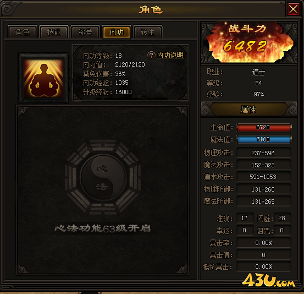Switch to the 角色 tab

pos(23,32)
